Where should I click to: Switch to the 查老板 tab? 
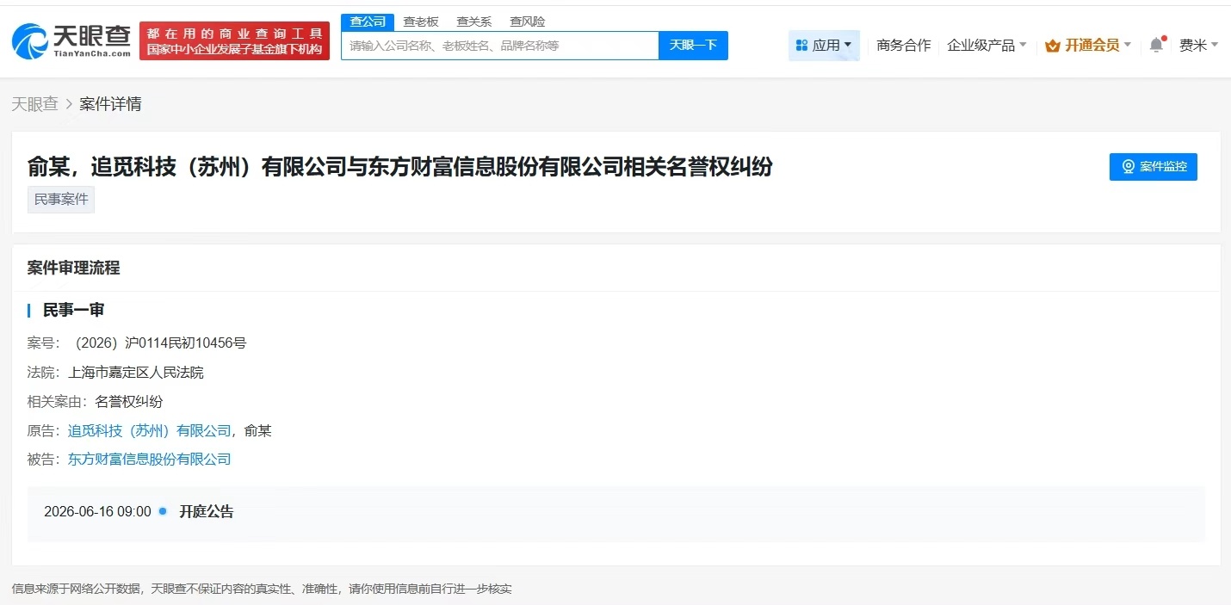[420, 21]
